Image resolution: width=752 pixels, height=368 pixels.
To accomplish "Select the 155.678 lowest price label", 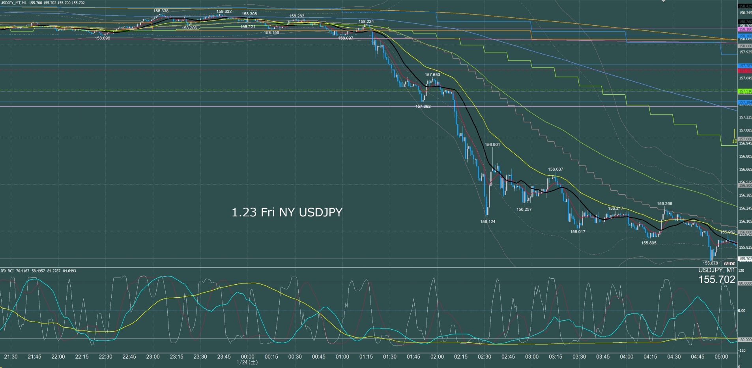I will click(x=710, y=263).
